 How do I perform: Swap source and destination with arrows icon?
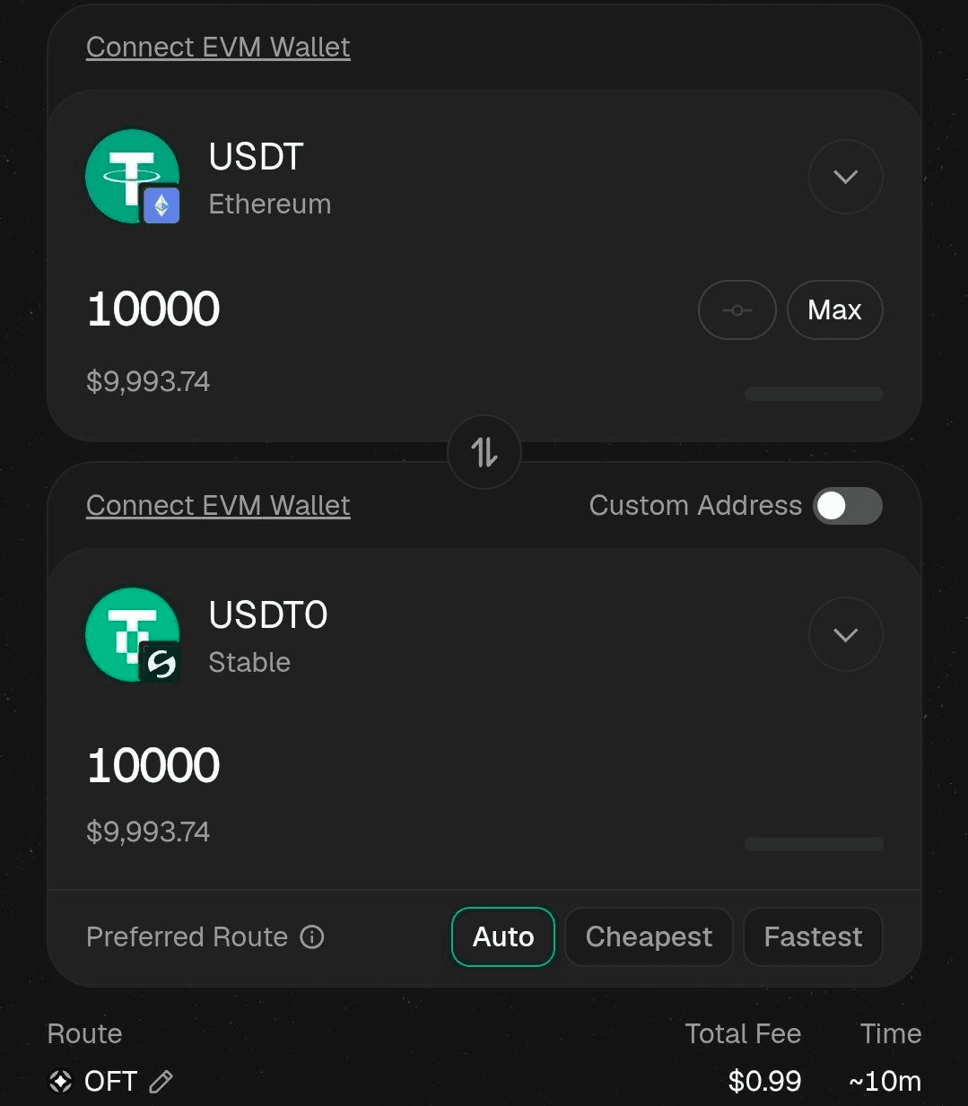pos(484,452)
